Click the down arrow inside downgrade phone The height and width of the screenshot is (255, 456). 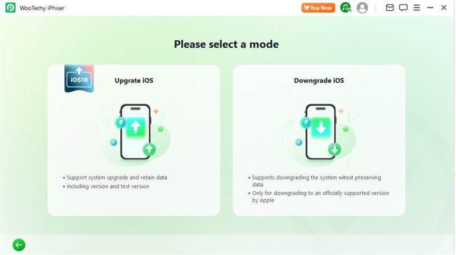(321, 127)
